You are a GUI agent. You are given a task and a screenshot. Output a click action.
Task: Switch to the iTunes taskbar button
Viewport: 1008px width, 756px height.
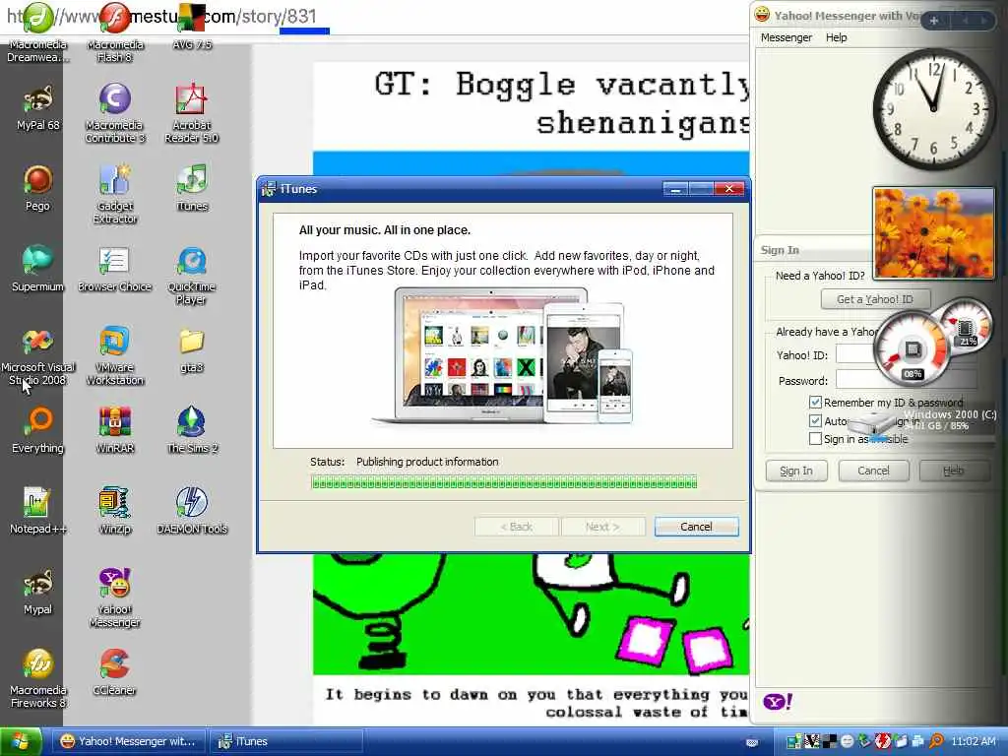[x=286, y=741]
